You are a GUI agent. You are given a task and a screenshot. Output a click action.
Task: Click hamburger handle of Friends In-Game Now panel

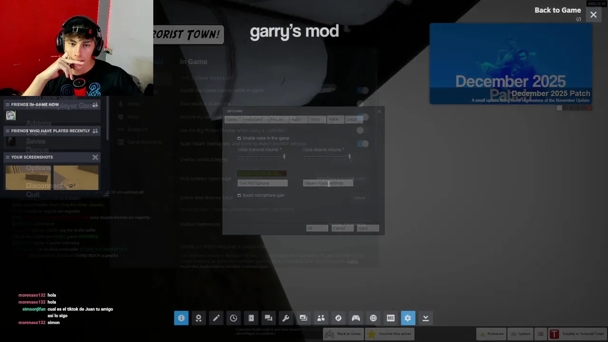point(8,104)
